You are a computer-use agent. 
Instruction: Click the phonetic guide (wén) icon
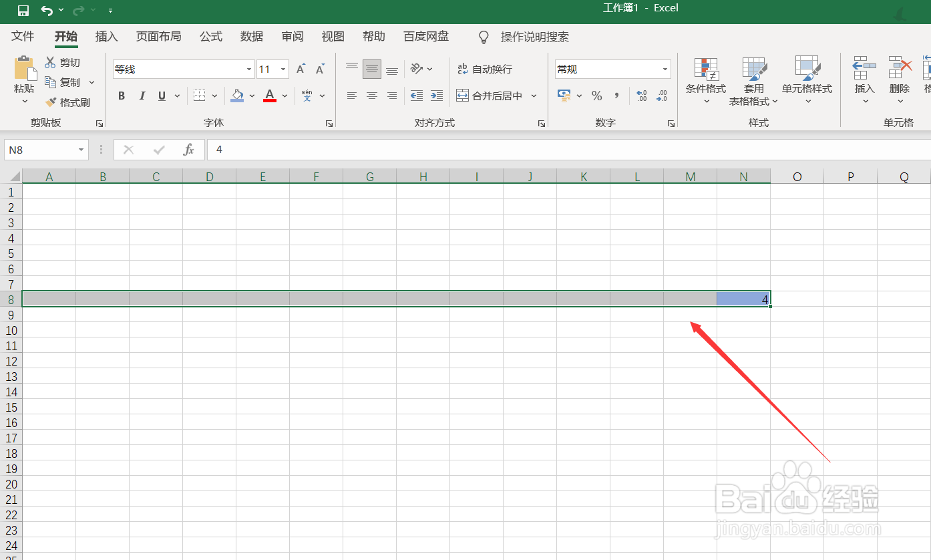307,96
